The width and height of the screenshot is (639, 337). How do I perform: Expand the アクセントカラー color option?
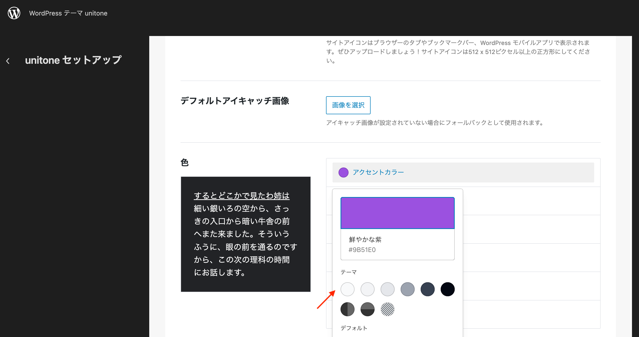[378, 172]
